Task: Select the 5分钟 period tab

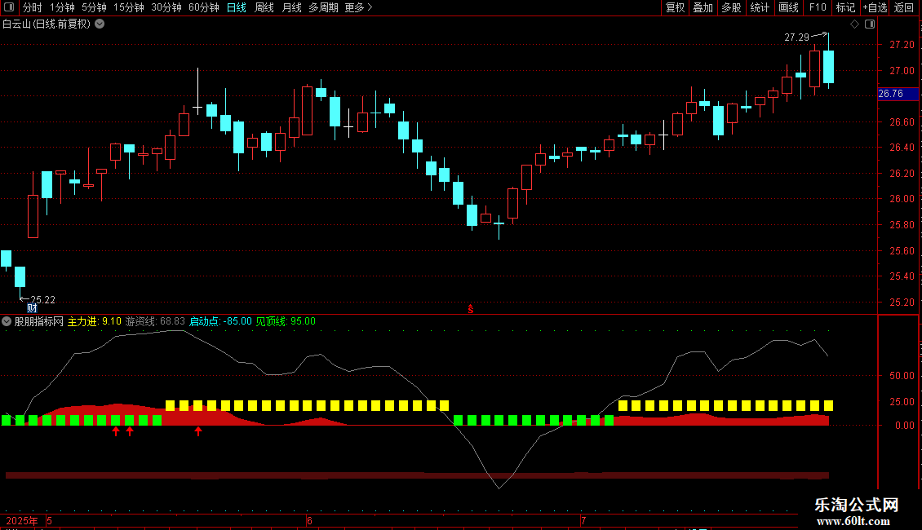Action: coord(94,7)
